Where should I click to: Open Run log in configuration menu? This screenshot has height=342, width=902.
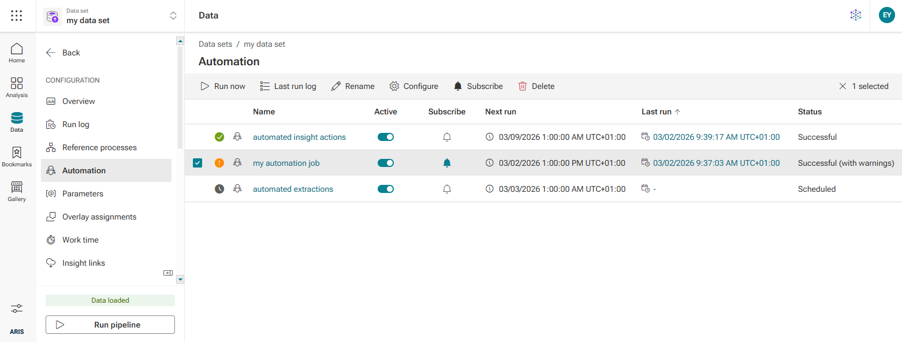(106, 124)
